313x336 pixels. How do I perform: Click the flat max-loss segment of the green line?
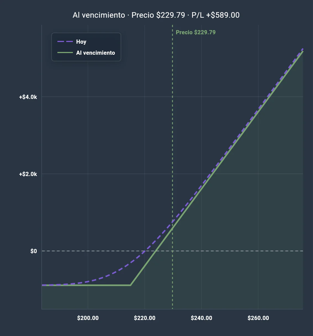86,285
